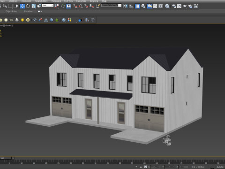Click the X coordinate input field
The image size is (225, 169).
tap(155, 167)
